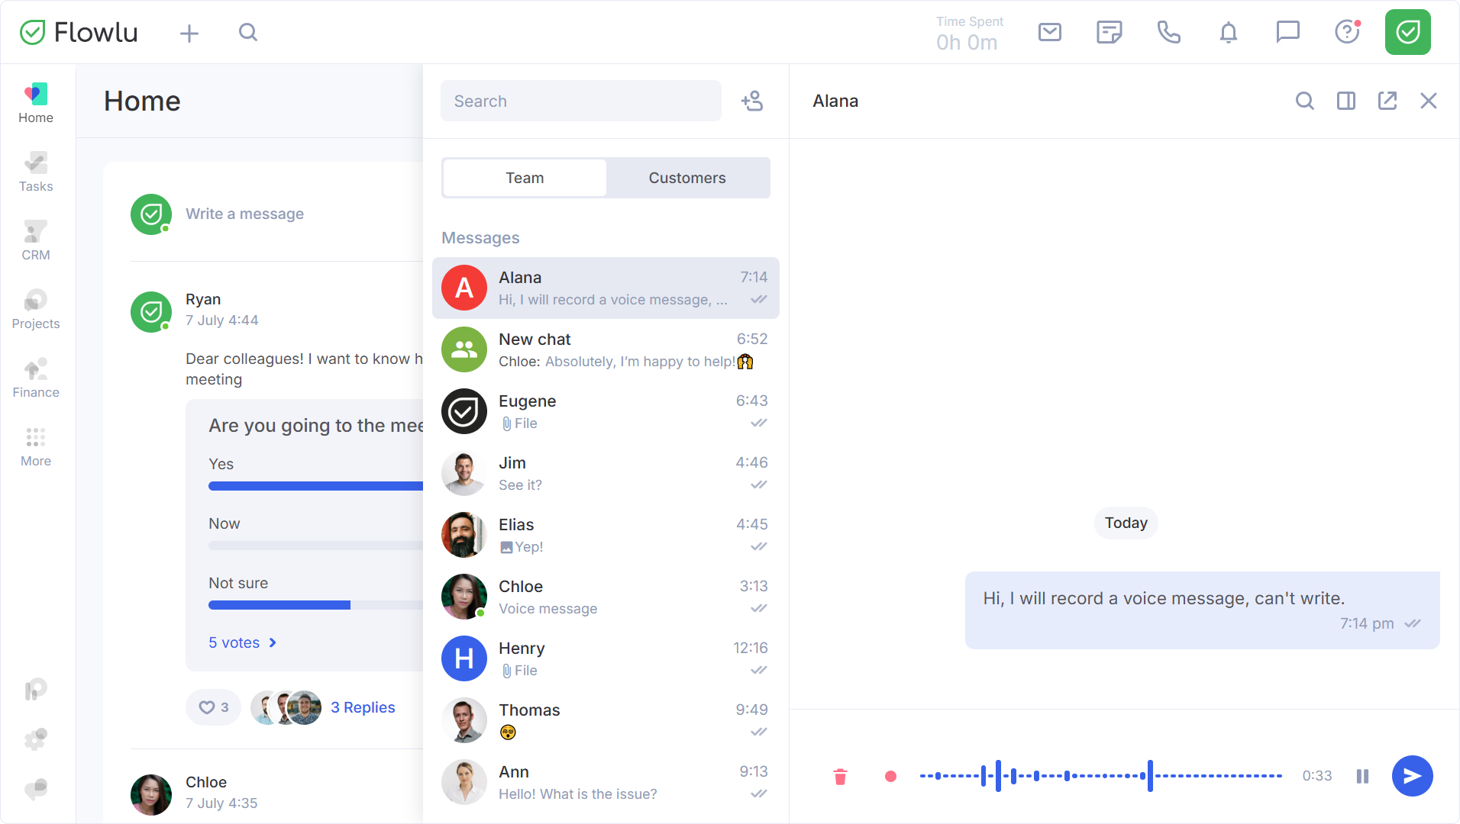
Task: Click the Flowlu logo
Action: point(79,32)
